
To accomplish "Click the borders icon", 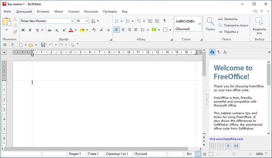I will 165,30.
